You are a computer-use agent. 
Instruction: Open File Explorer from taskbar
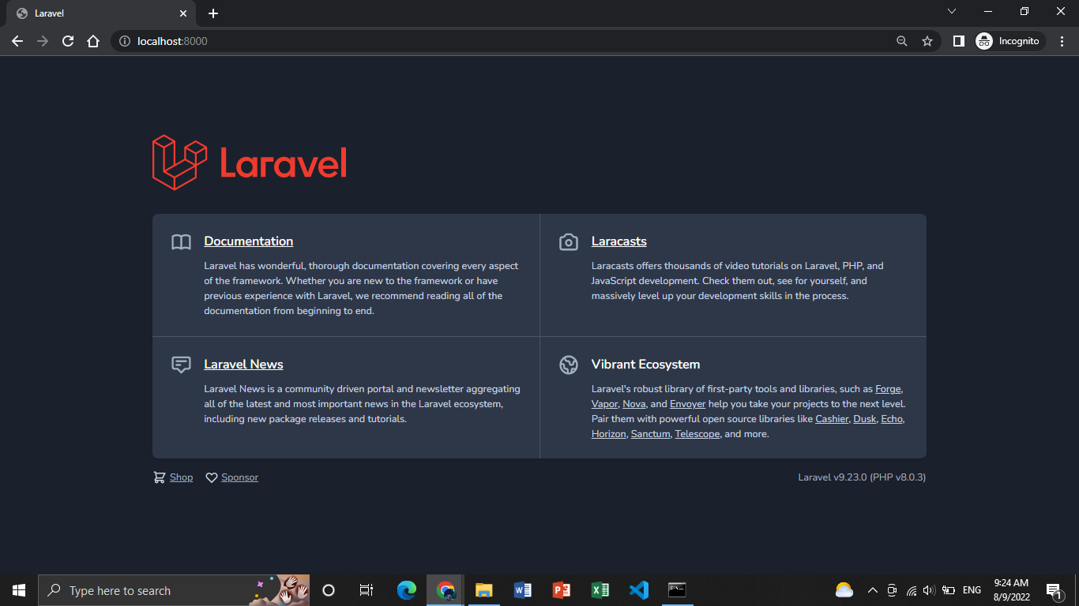tap(484, 590)
